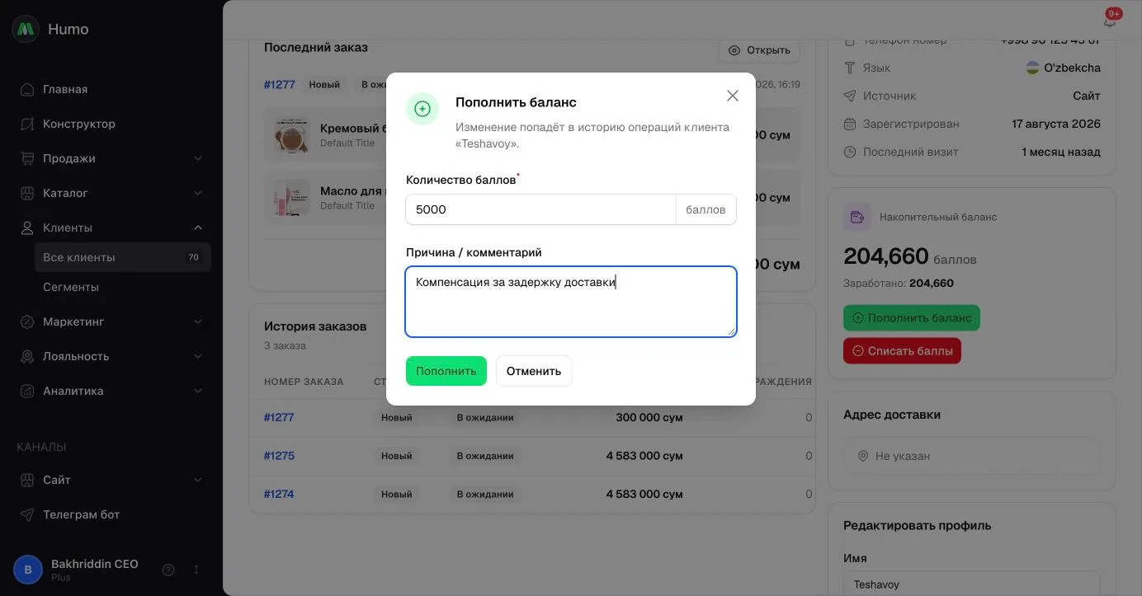Click the Телеграм бот plane icon
1142x596 pixels.
point(27,514)
